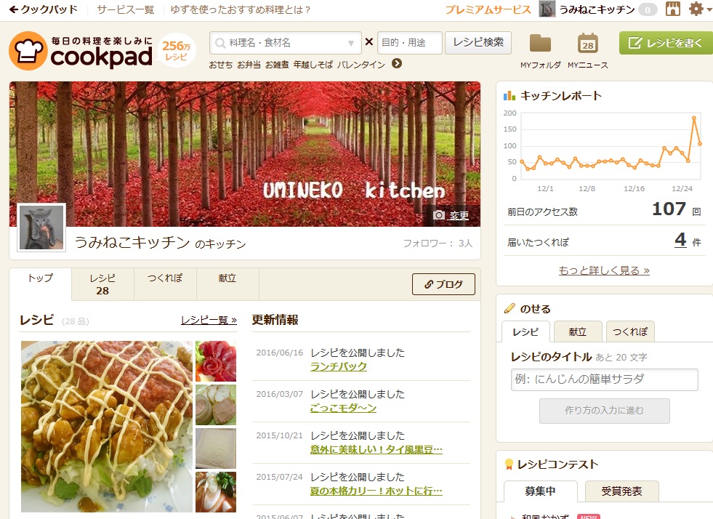713x519 pixels.
Task: Switch to the 受賞発表 contest tab
Action: 621,491
